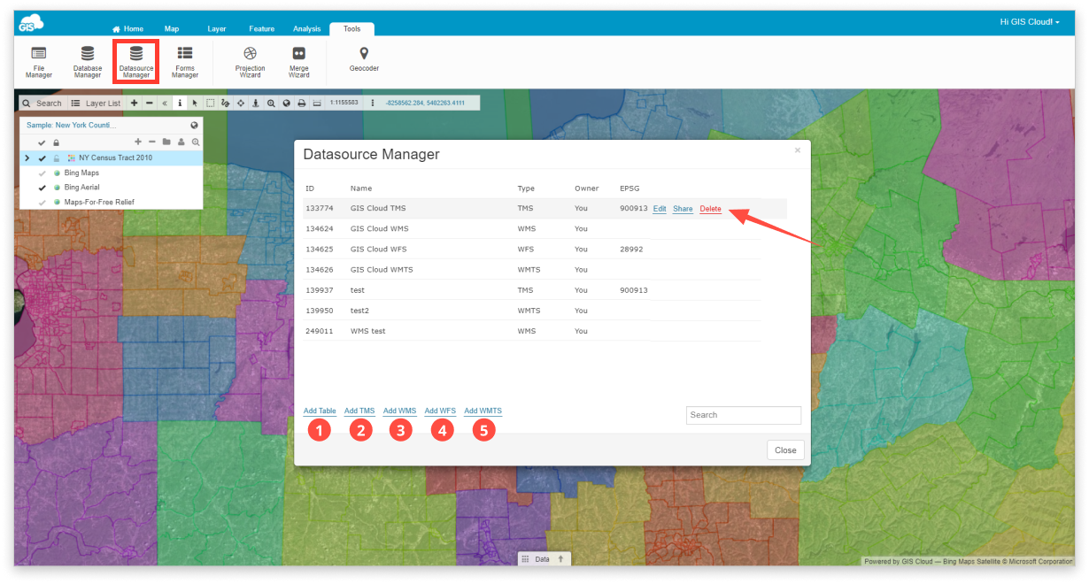This screenshot has width=1089, height=584.
Task: Delete the GIS Cloud TMS datasource
Action: [711, 208]
